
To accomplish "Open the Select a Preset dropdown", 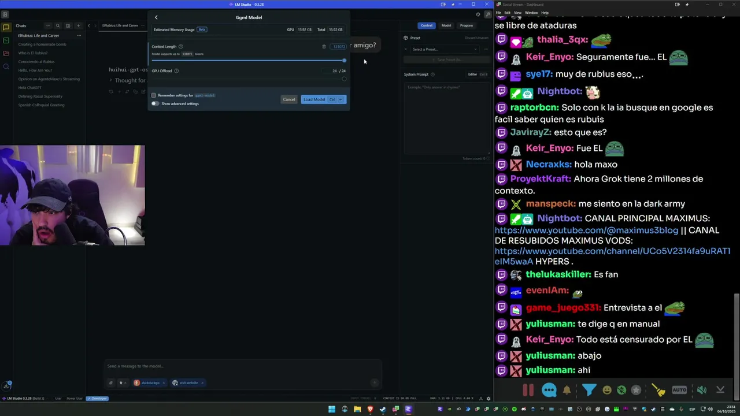I will pos(445,49).
